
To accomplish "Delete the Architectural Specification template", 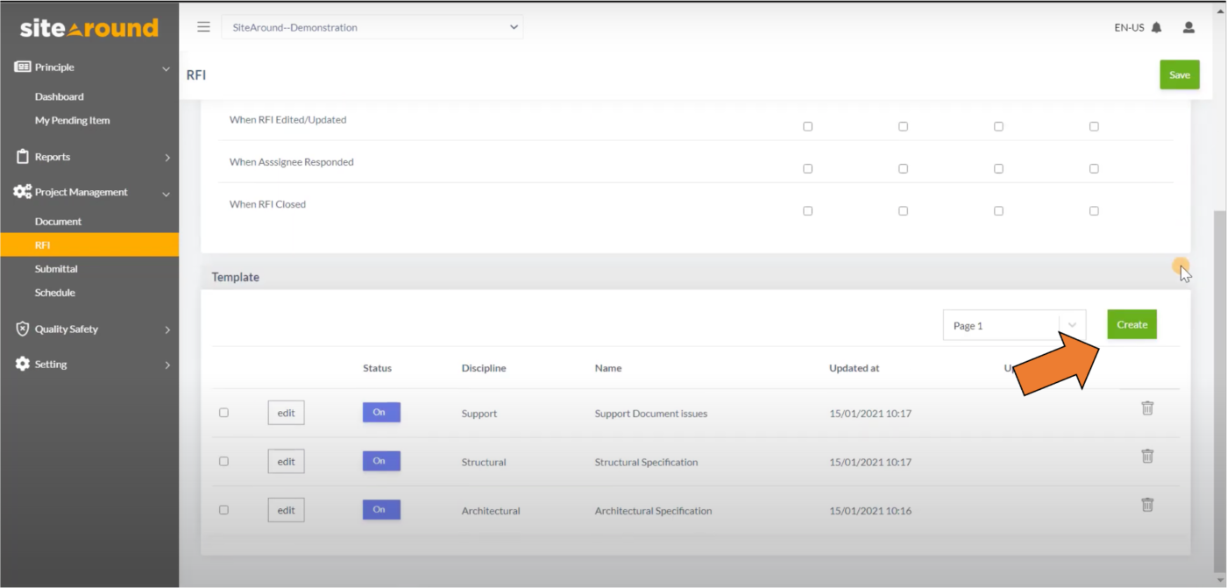I will [x=1147, y=504].
